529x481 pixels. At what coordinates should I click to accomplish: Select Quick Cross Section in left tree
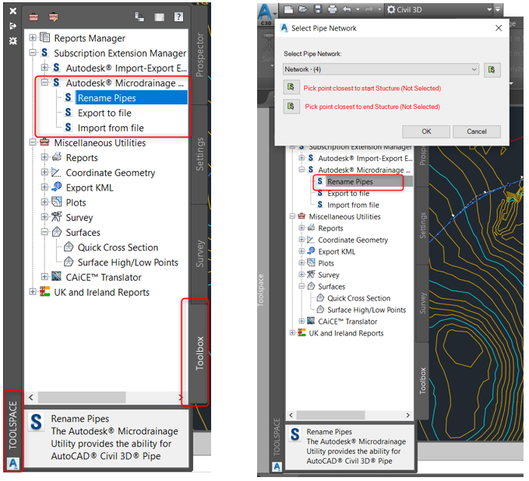118,248
